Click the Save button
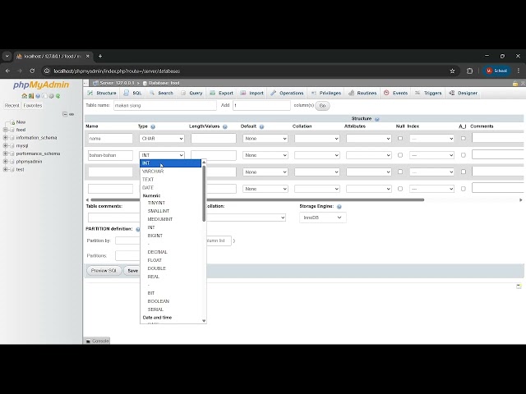 pos(132,271)
